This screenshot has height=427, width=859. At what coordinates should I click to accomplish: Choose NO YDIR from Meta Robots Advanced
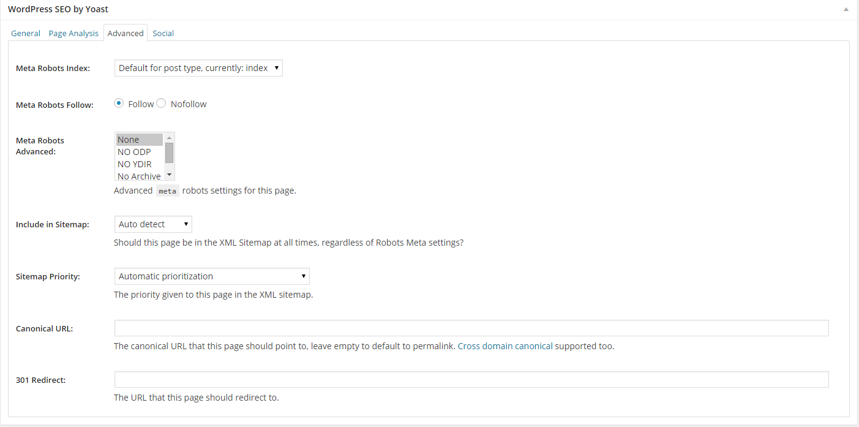[x=135, y=164]
